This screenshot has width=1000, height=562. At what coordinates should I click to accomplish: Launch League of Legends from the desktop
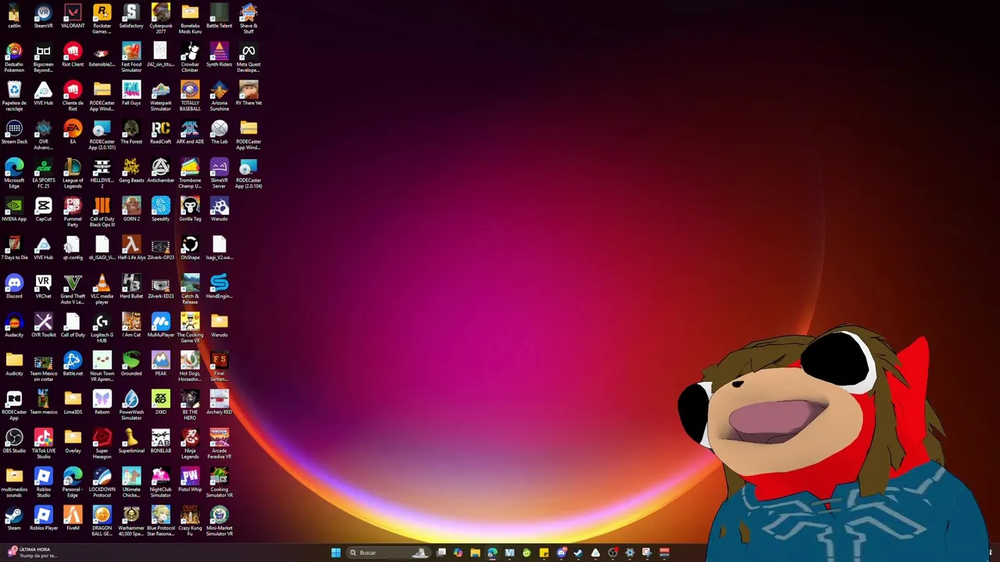click(73, 173)
